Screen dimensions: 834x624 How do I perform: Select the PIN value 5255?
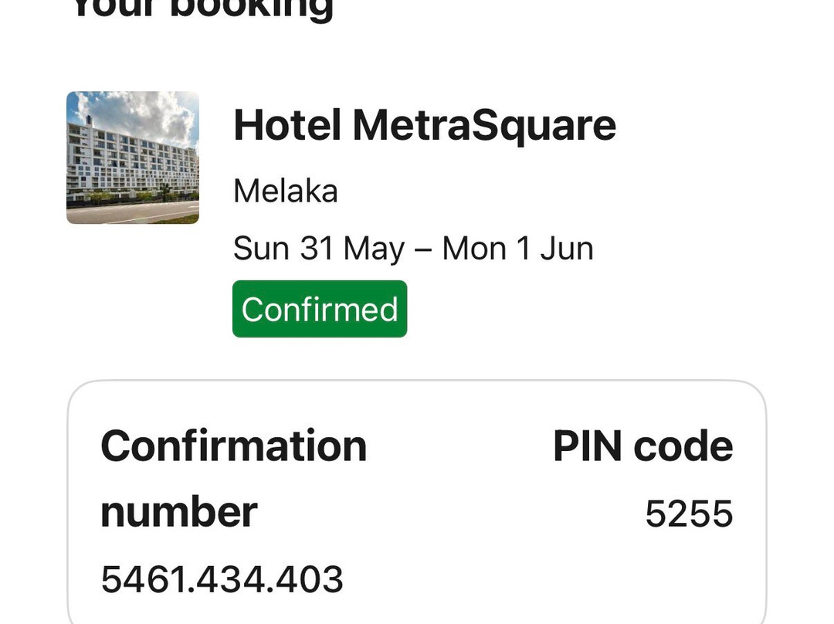(x=689, y=514)
